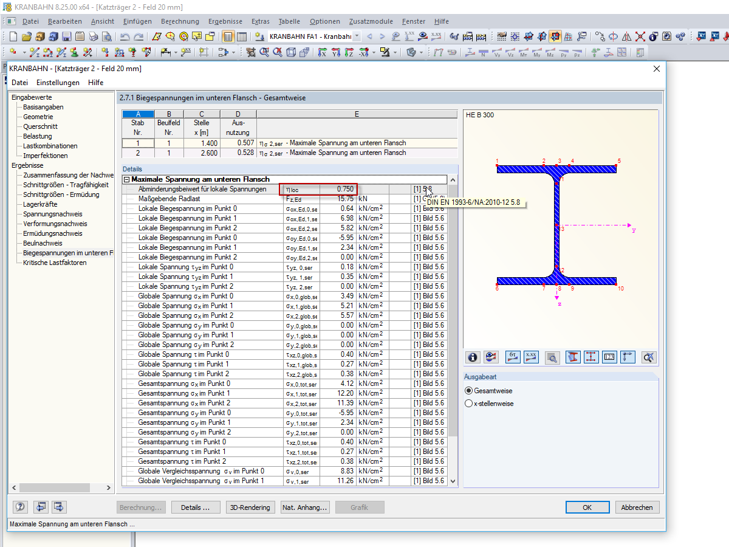Click the Vy shear force result icon

coord(497,53)
